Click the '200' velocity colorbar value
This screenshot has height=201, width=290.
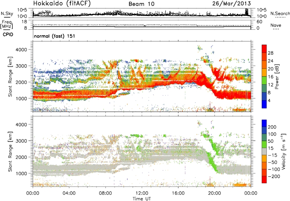coord(272,127)
